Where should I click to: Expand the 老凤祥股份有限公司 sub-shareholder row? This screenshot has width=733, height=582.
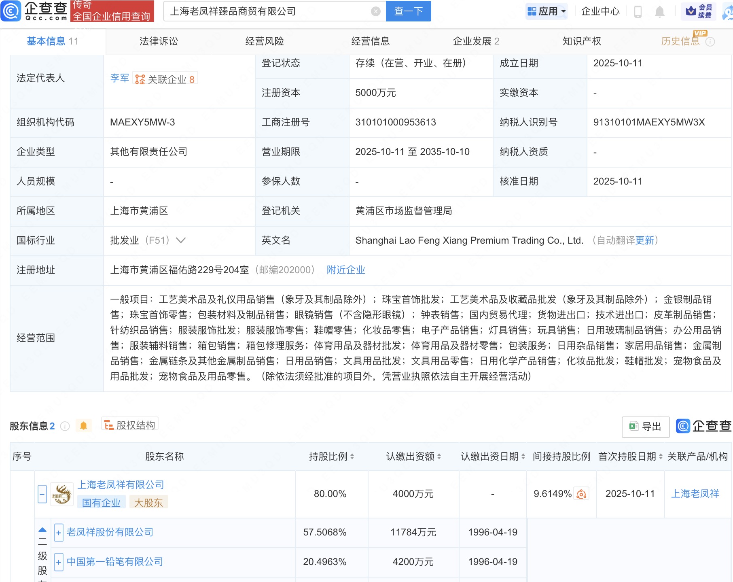point(59,533)
